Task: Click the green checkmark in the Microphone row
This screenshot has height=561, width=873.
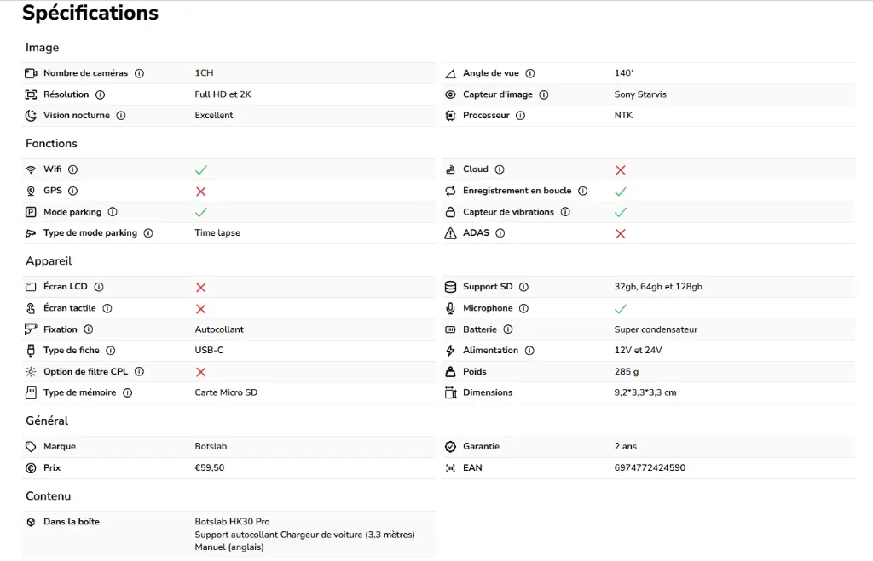Action: point(621,308)
